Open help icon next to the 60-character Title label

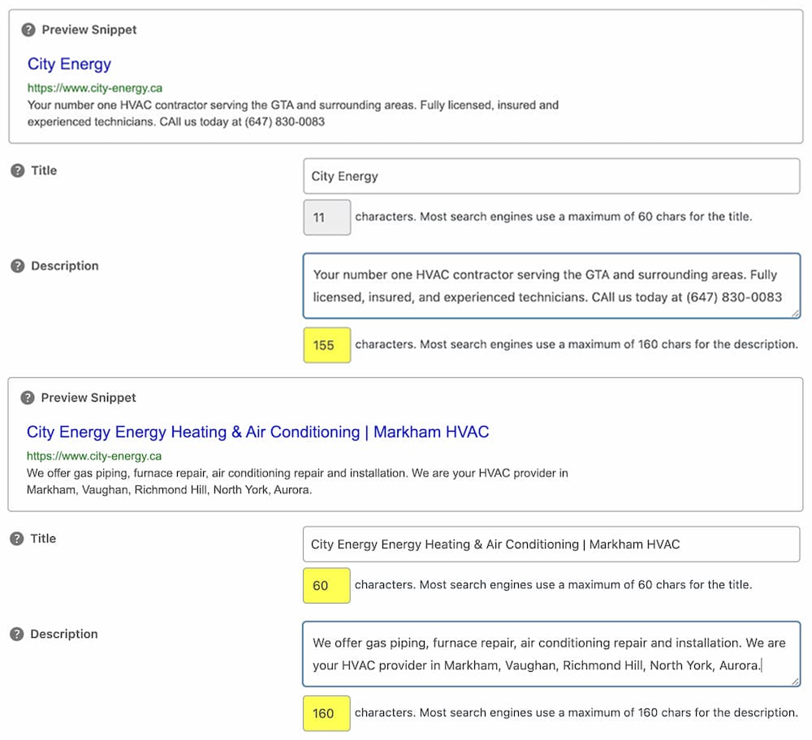(17, 539)
